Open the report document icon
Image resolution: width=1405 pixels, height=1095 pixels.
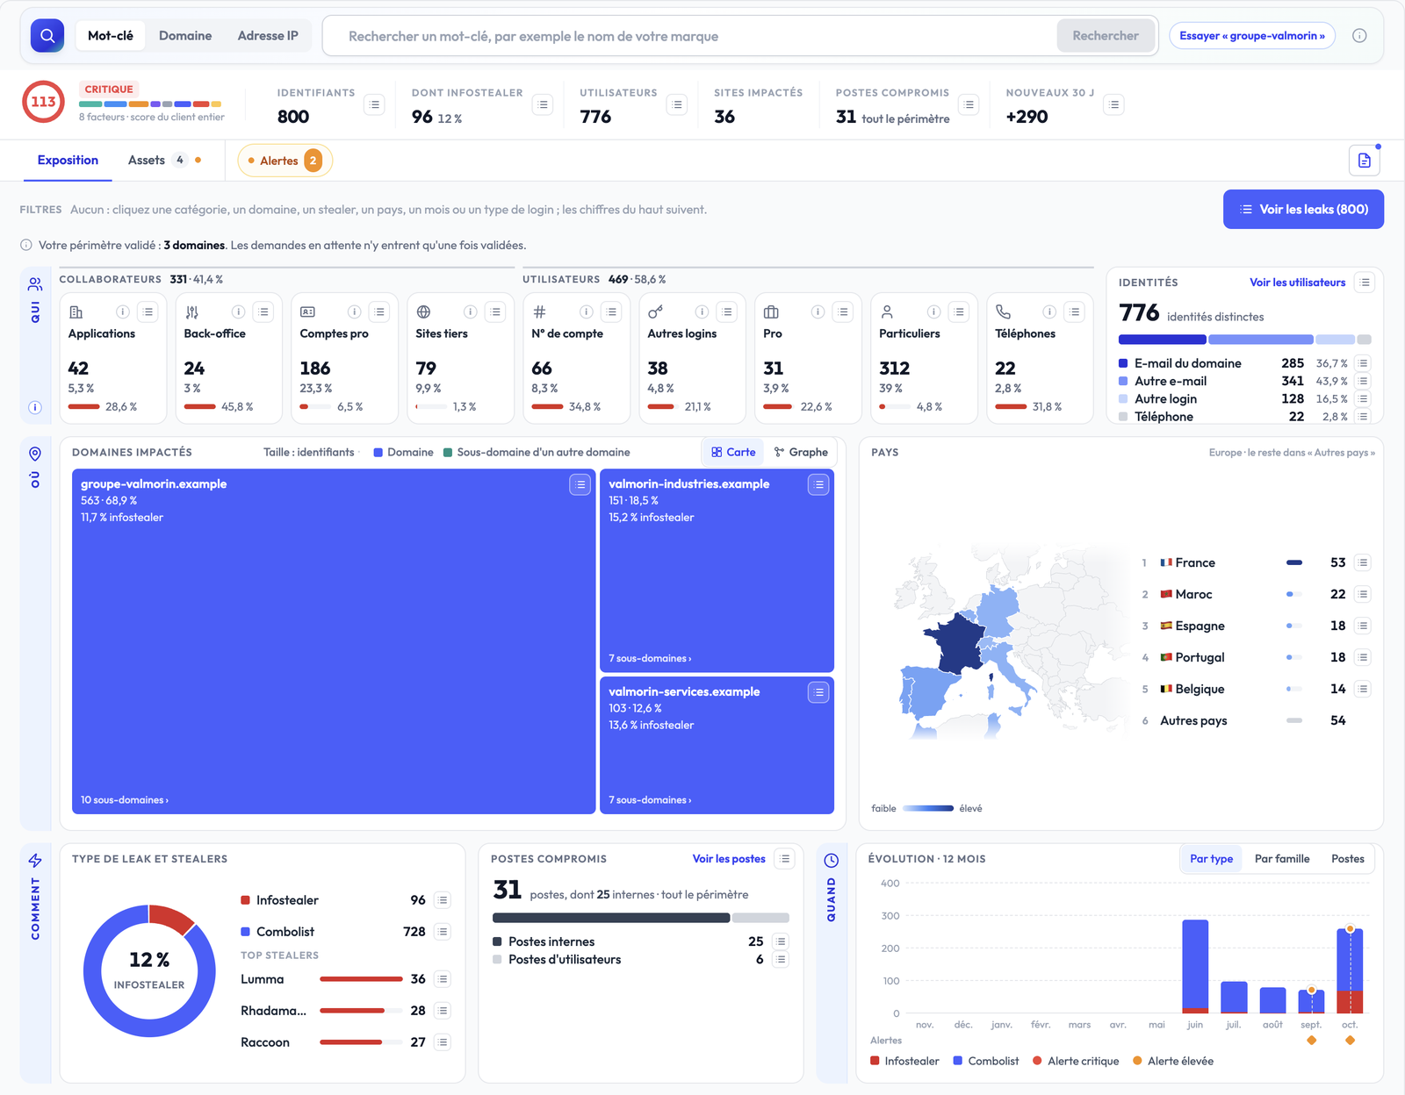[1365, 161]
